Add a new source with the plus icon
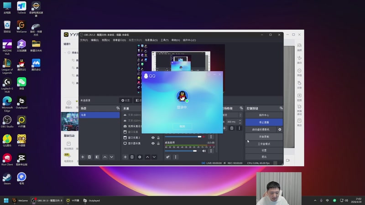The height and width of the screenshot is (205, 365). click(125, 157)
